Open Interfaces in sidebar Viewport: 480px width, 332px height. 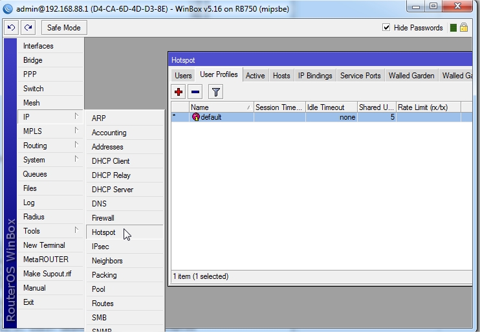[50, 46]
